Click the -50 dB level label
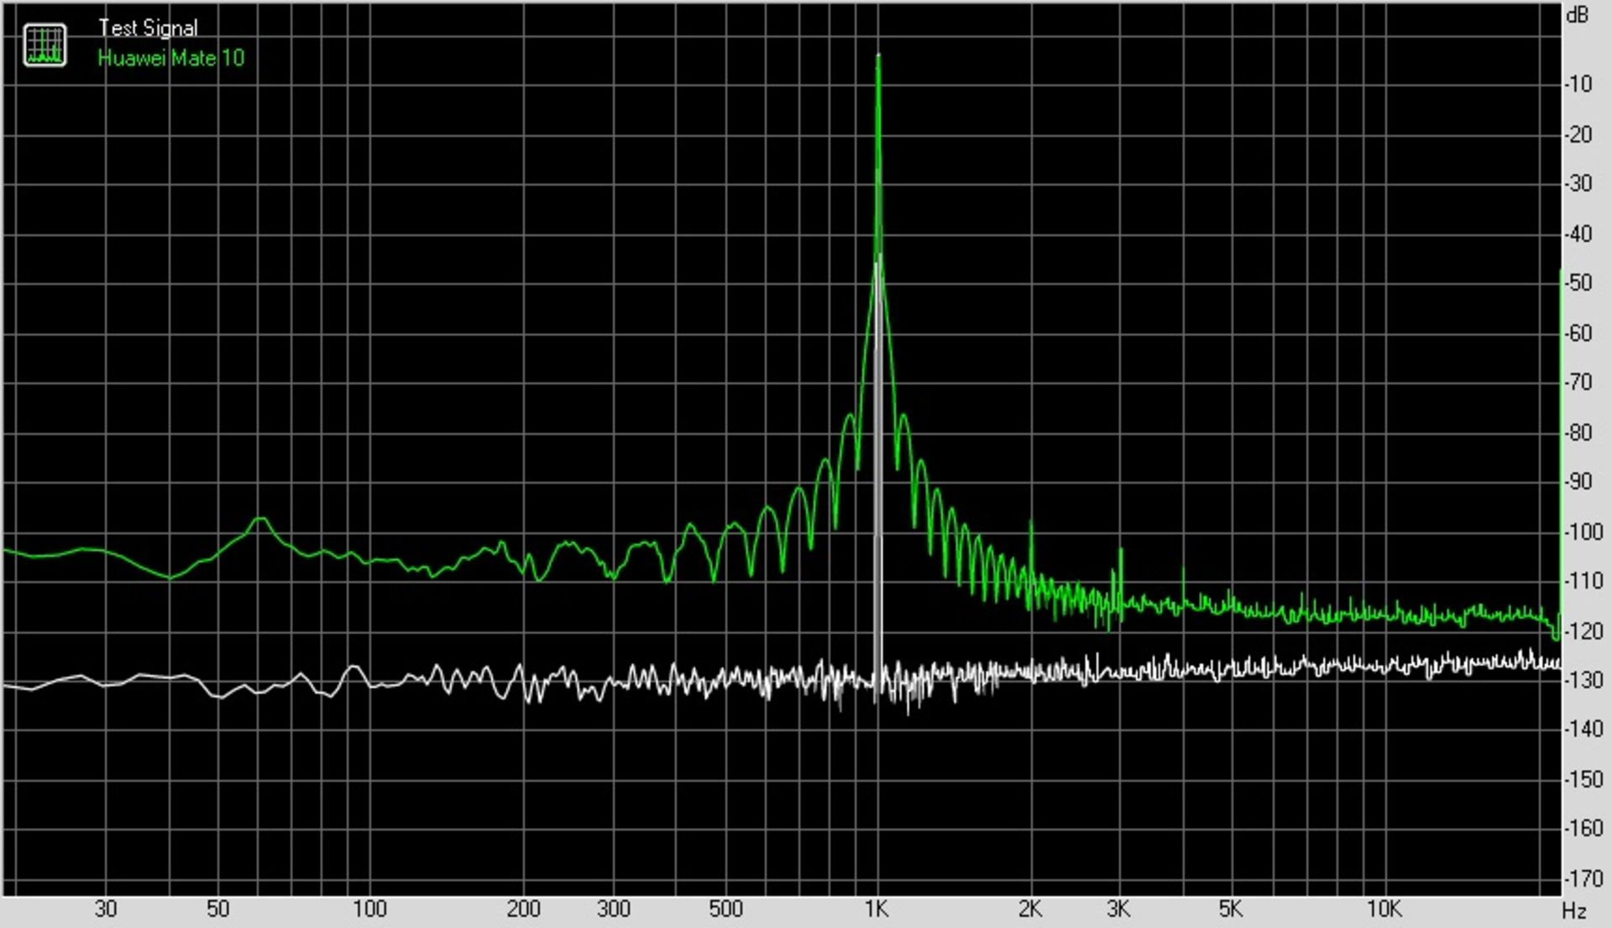 pyautogui.click(x=1578, y=283)
